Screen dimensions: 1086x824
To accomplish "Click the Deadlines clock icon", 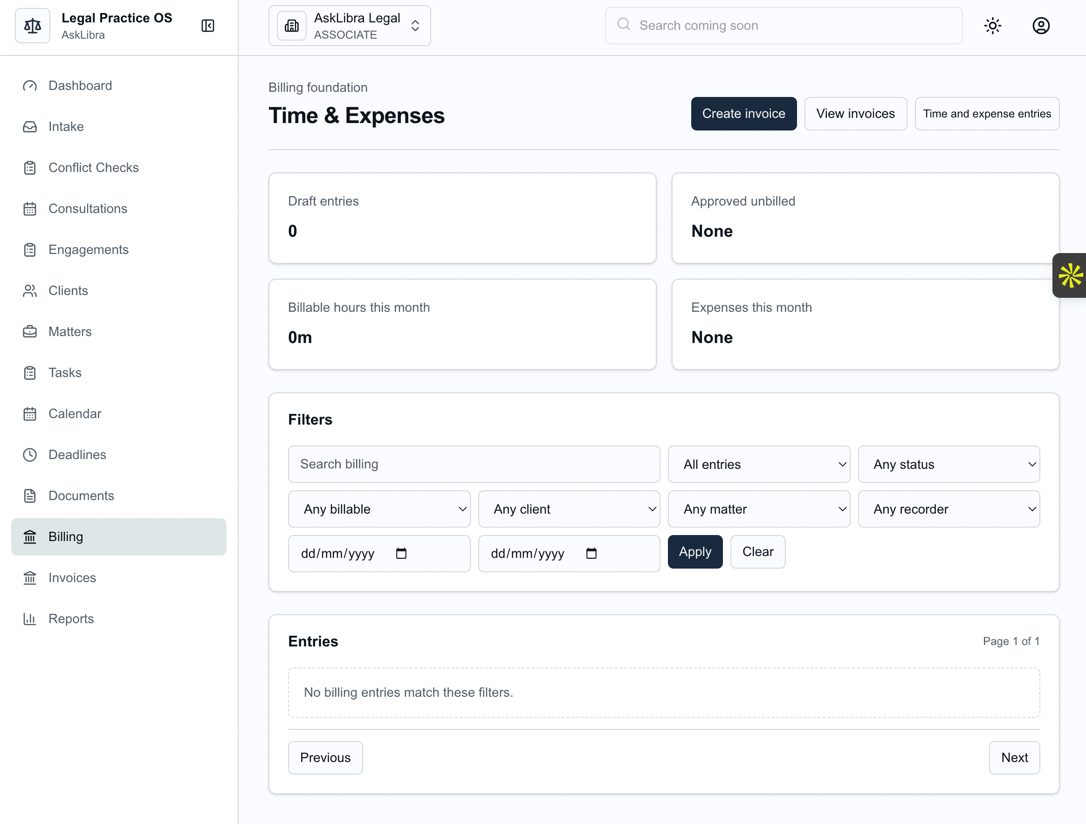I will point(30,455).
